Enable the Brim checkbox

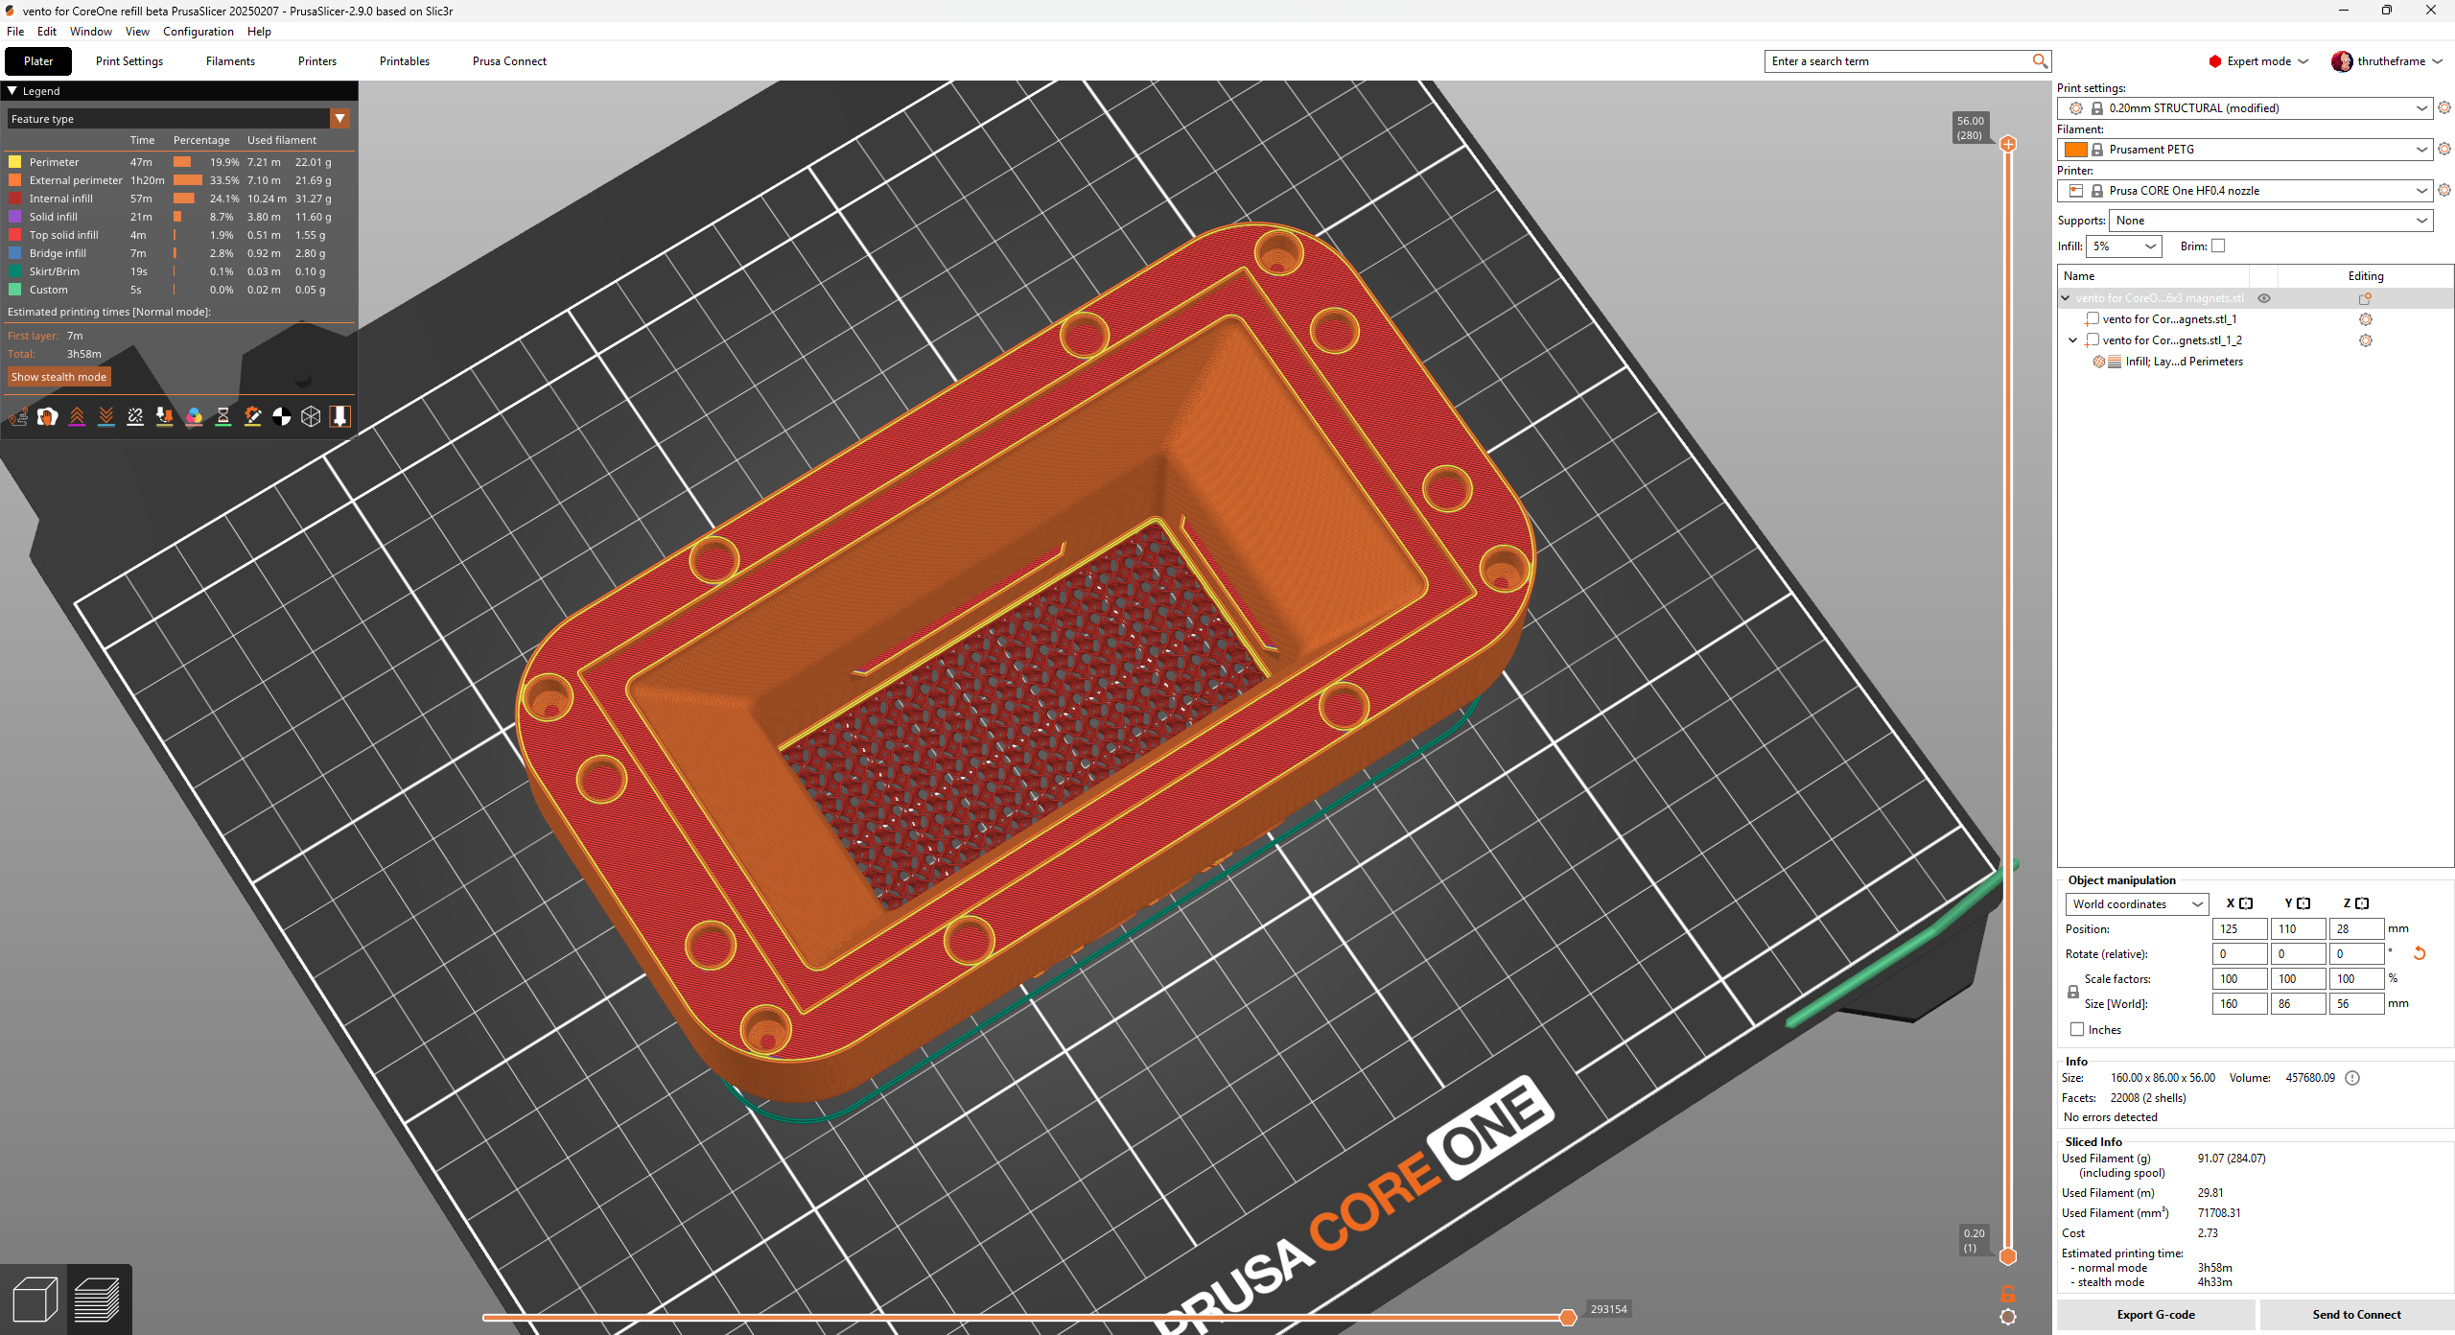click(x=2218, y=246)
